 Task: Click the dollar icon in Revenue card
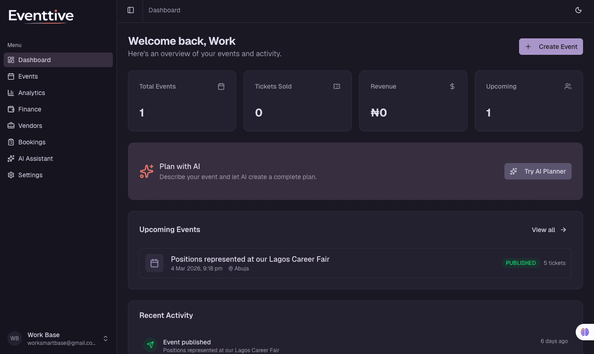pyautogui.click(x=452, y=86)
